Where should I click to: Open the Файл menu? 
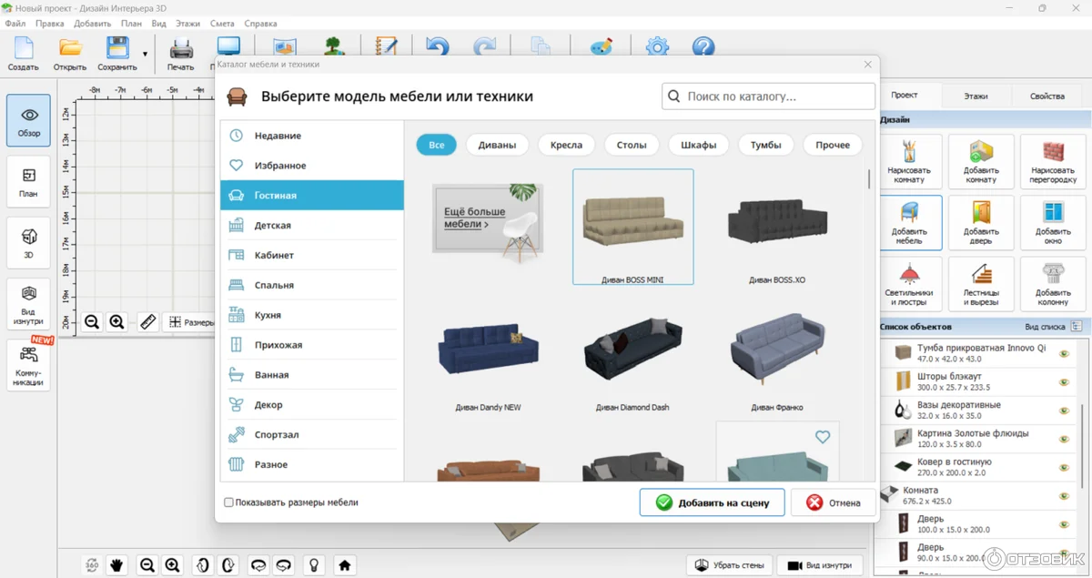pos(15,24)
